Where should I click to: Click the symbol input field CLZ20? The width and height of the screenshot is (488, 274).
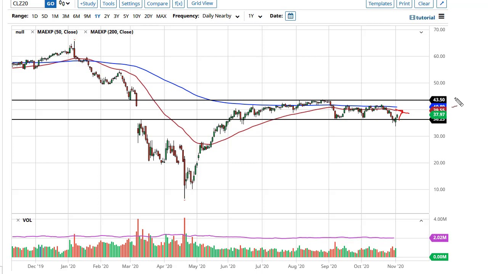coord(27,3)
